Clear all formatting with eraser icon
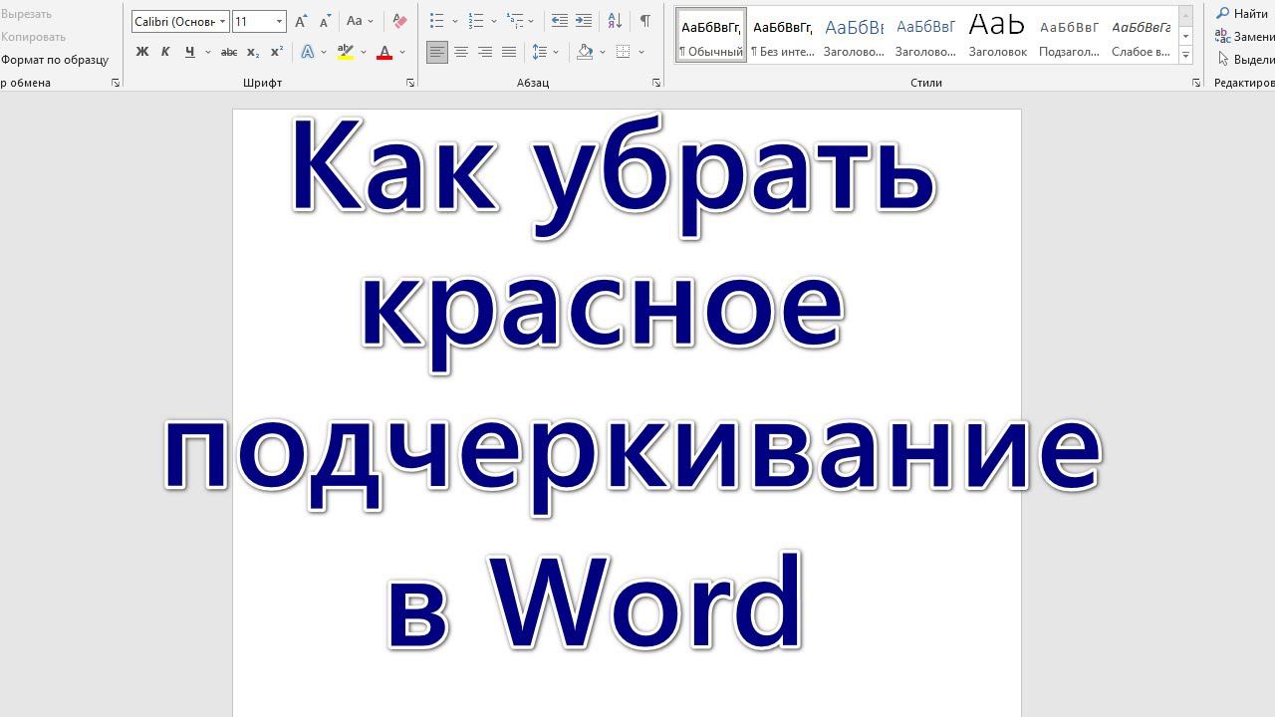 [399, 21]
